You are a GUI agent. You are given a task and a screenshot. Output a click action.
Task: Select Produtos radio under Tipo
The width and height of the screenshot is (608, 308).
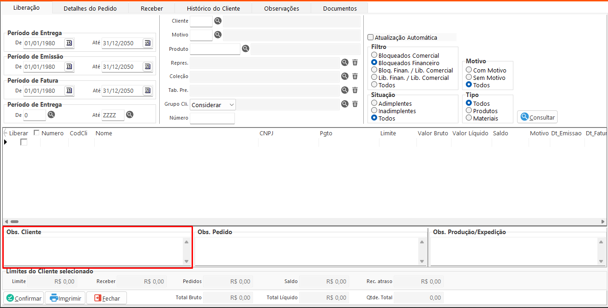point(469,111)
